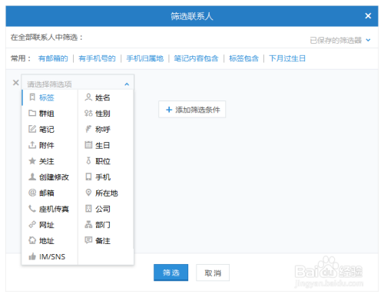Viewport: 384px width, 297px height.
Task: Click the 地址 house icon
Action: click(32, 240)
